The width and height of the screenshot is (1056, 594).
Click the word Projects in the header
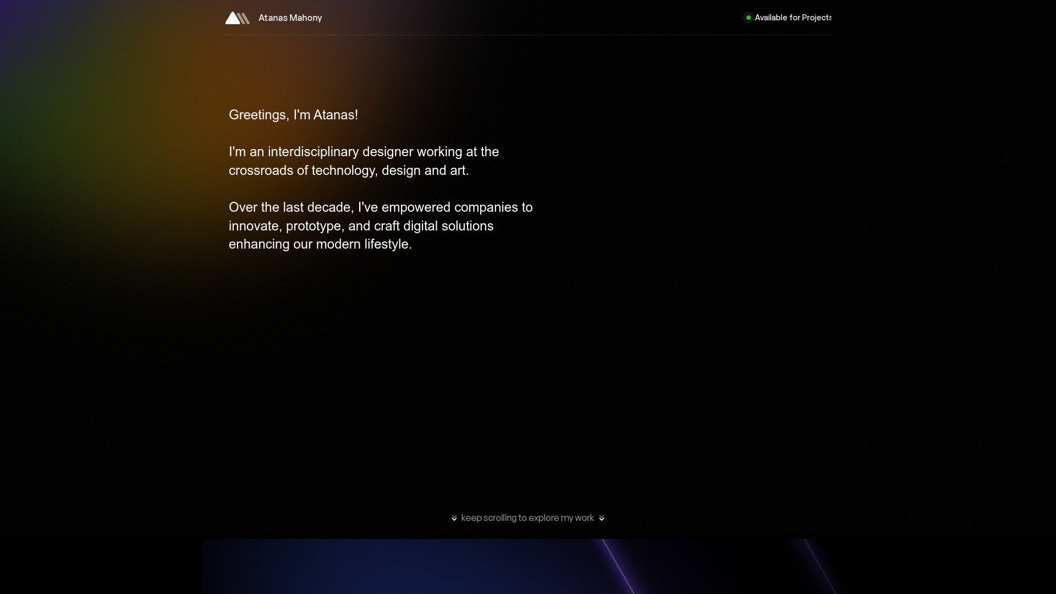[817, 18]
